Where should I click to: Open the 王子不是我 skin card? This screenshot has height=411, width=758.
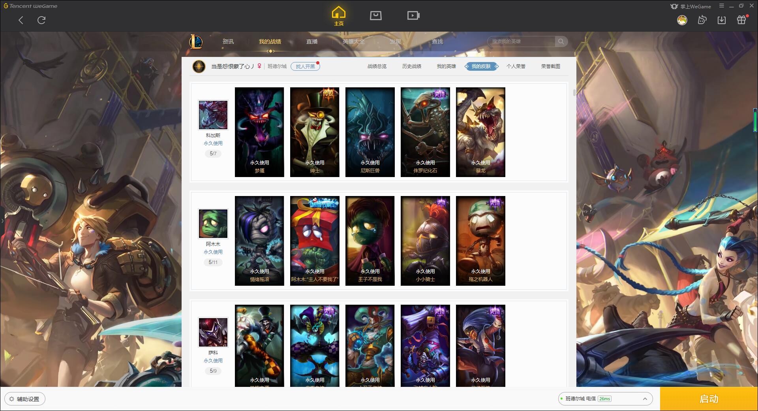point(370,241)
